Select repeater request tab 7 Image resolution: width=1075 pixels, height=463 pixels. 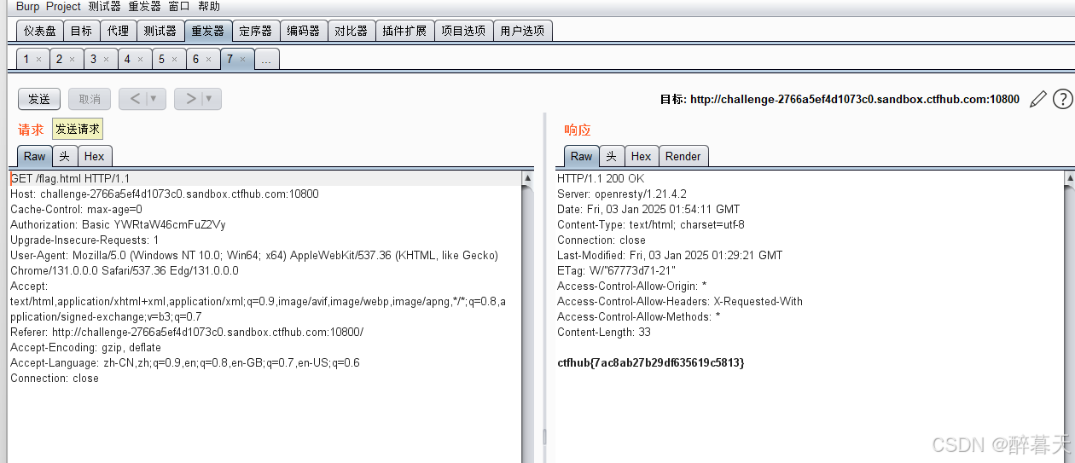(230, 59)
